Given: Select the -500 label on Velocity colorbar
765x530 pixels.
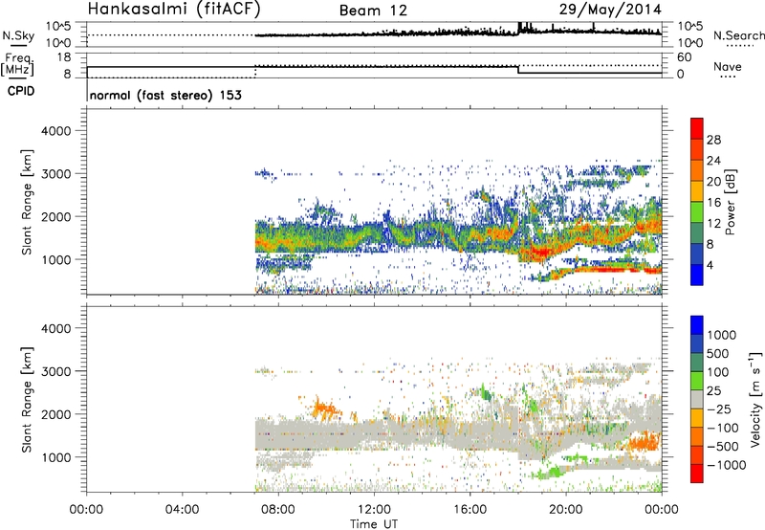Looking at the screenshot, I should (x=723, y=446).
